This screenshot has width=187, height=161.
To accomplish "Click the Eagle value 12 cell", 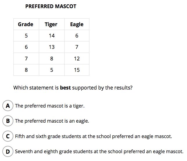I will pyautogui.click(x=77, y=59).
